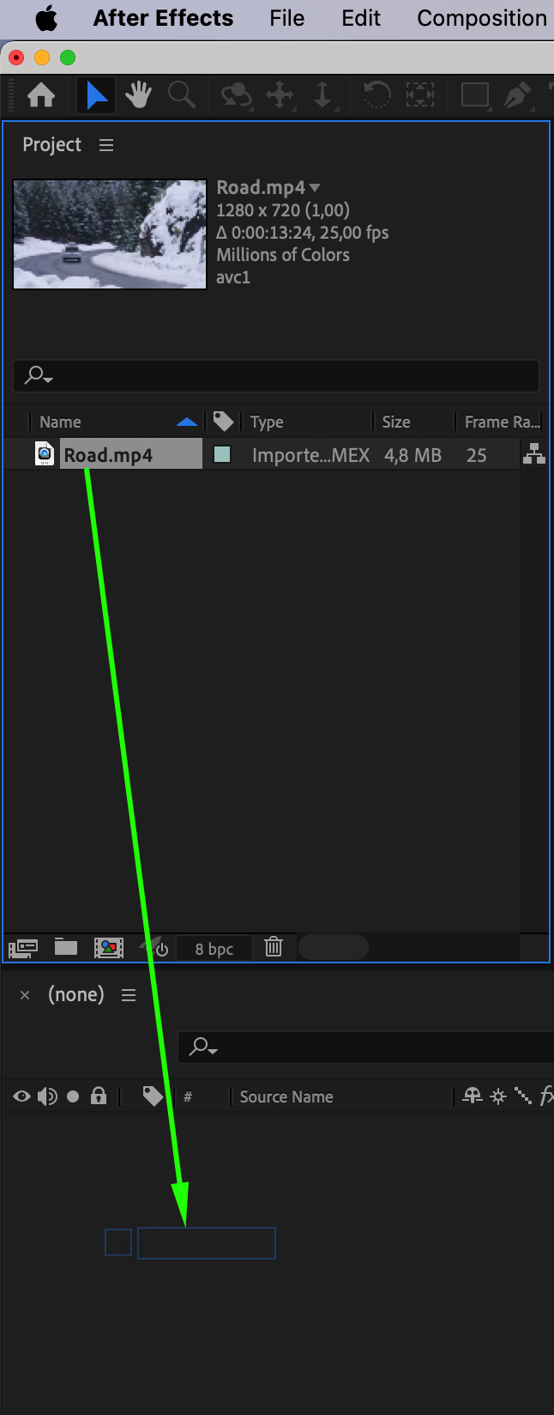This screenshot has height=1415, width=554.
Task: Toggle the audio speaker column header
Action: point(48,1096)
